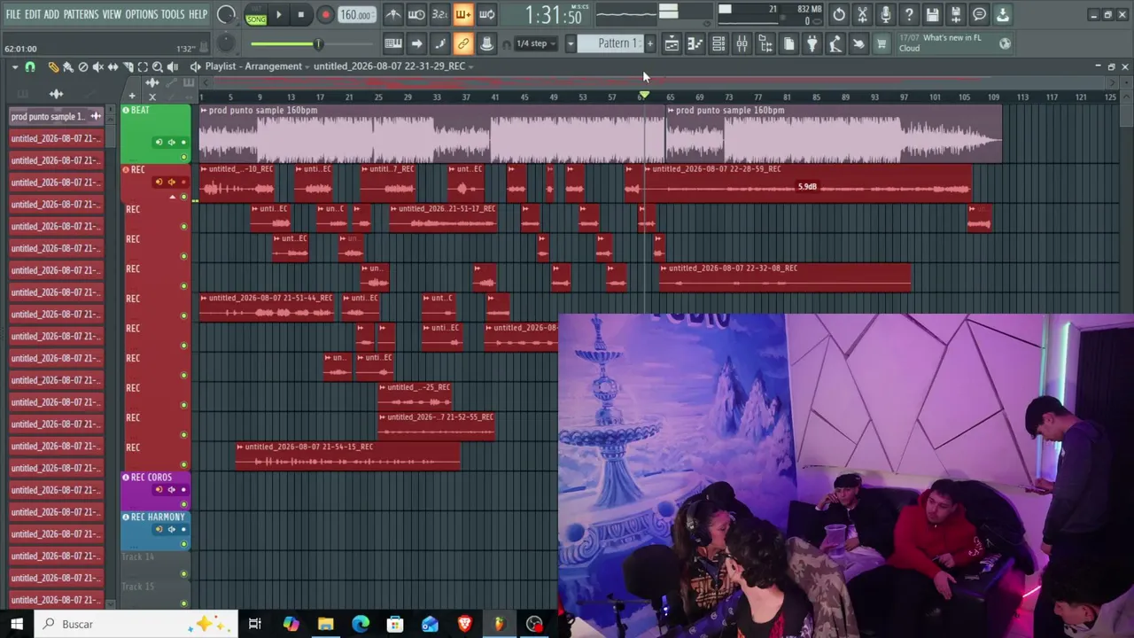Select prod punto sample in the picker

(56, 116)
